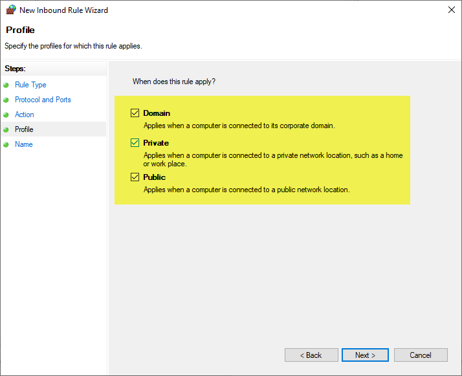Open the Protocol and Ports step

pos(43,100)
